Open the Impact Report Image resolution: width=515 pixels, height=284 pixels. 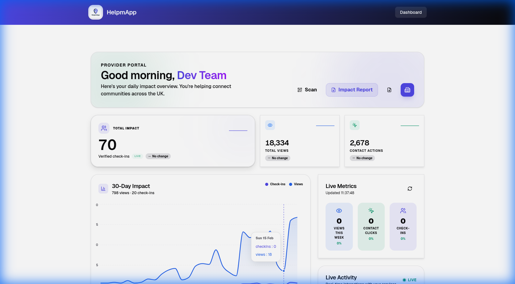[352, 90]
